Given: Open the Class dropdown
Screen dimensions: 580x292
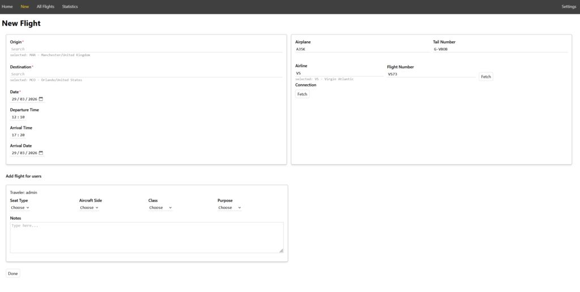Looking at the screenshot, I should point(160,208).
